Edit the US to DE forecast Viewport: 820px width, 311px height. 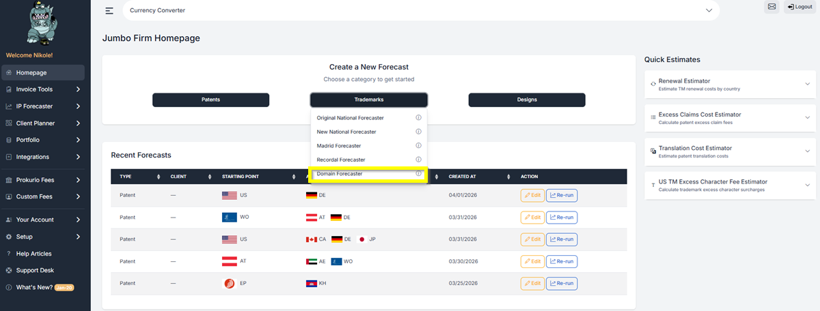(x=532, y=195)
